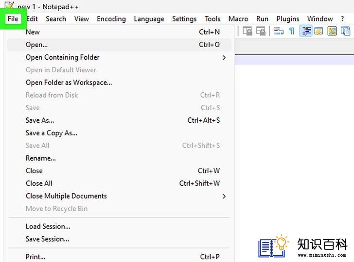The image size is (354, 262).
Task: Select Close All menu entry
Action: tap(119, 183)
